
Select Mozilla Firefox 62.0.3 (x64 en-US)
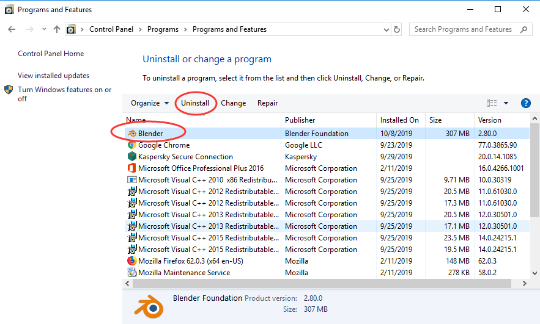coord(327,261)
